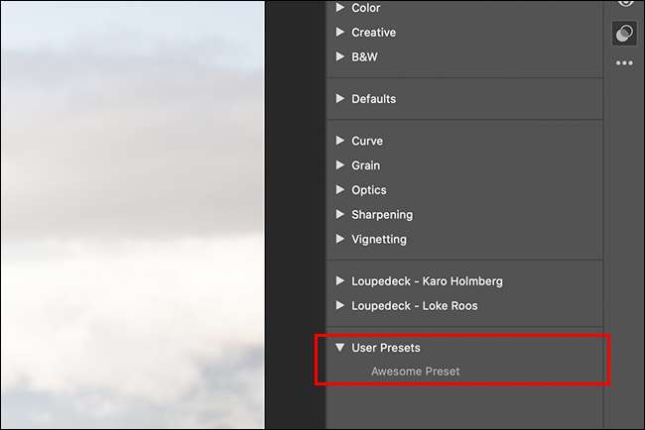Expand the Creative preset group
This screenshot has width=645, height=430.
click(x=340, y=33)
